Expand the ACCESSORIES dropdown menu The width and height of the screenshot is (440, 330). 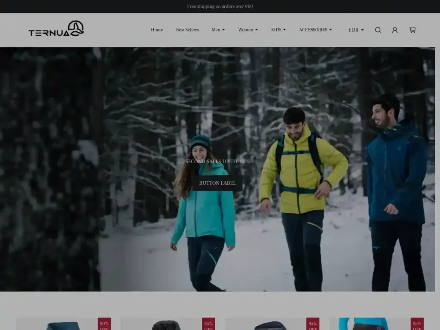pyautogui.click(x=315, y=30)
